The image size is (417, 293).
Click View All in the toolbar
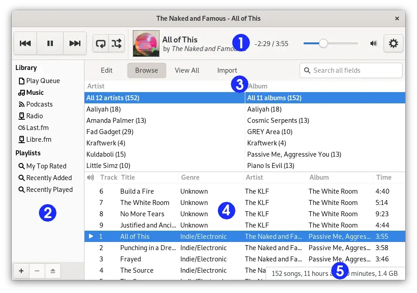pyautogui.click(x=187, y=70)
